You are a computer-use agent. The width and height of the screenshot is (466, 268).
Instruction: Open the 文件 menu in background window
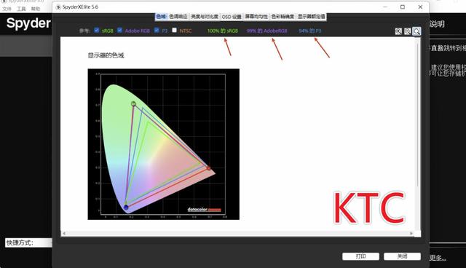pos(7,9)
